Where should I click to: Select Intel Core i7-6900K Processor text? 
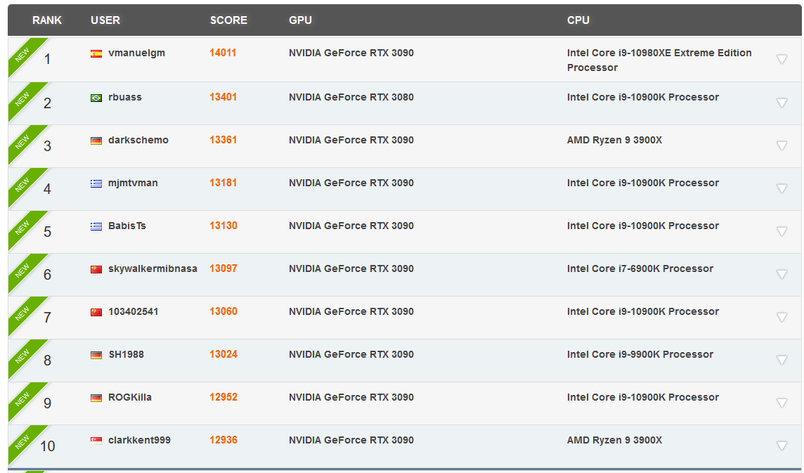(640, 268)
